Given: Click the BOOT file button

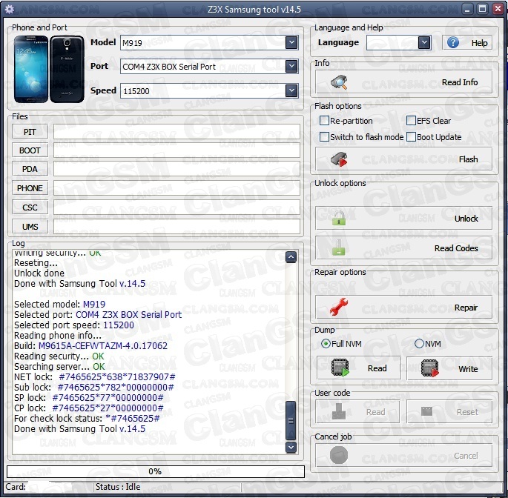Looking at the screenshot, I should point(30,150).
